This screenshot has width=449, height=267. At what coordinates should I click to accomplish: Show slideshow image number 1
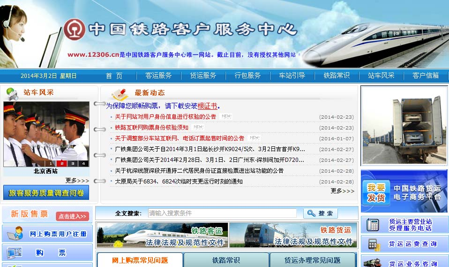[51, 163]
